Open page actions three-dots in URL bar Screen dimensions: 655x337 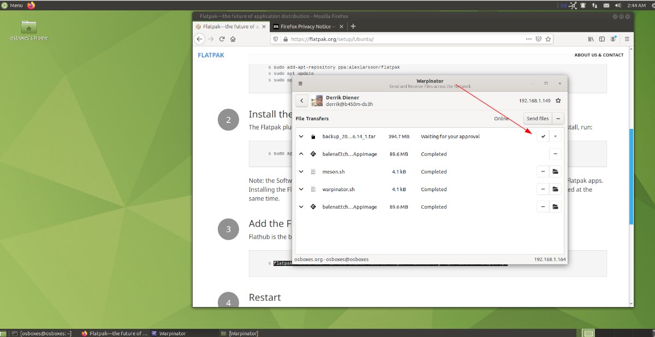[x=528, y=39]
